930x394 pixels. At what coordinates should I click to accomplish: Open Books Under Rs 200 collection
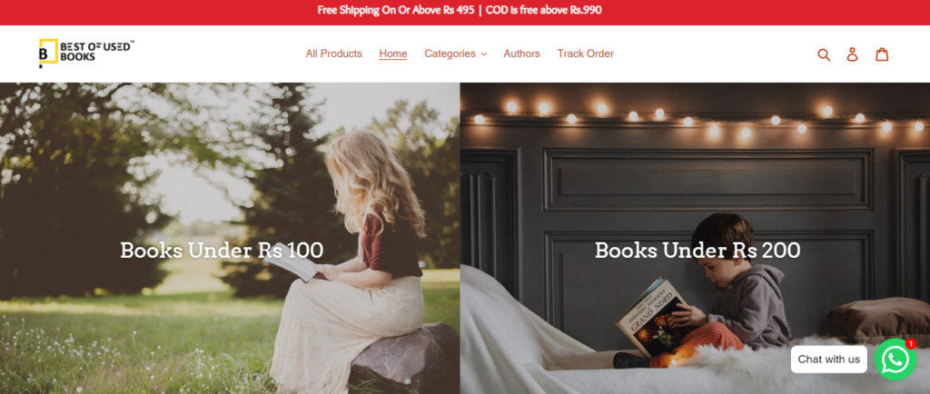[x=697, y=250]
